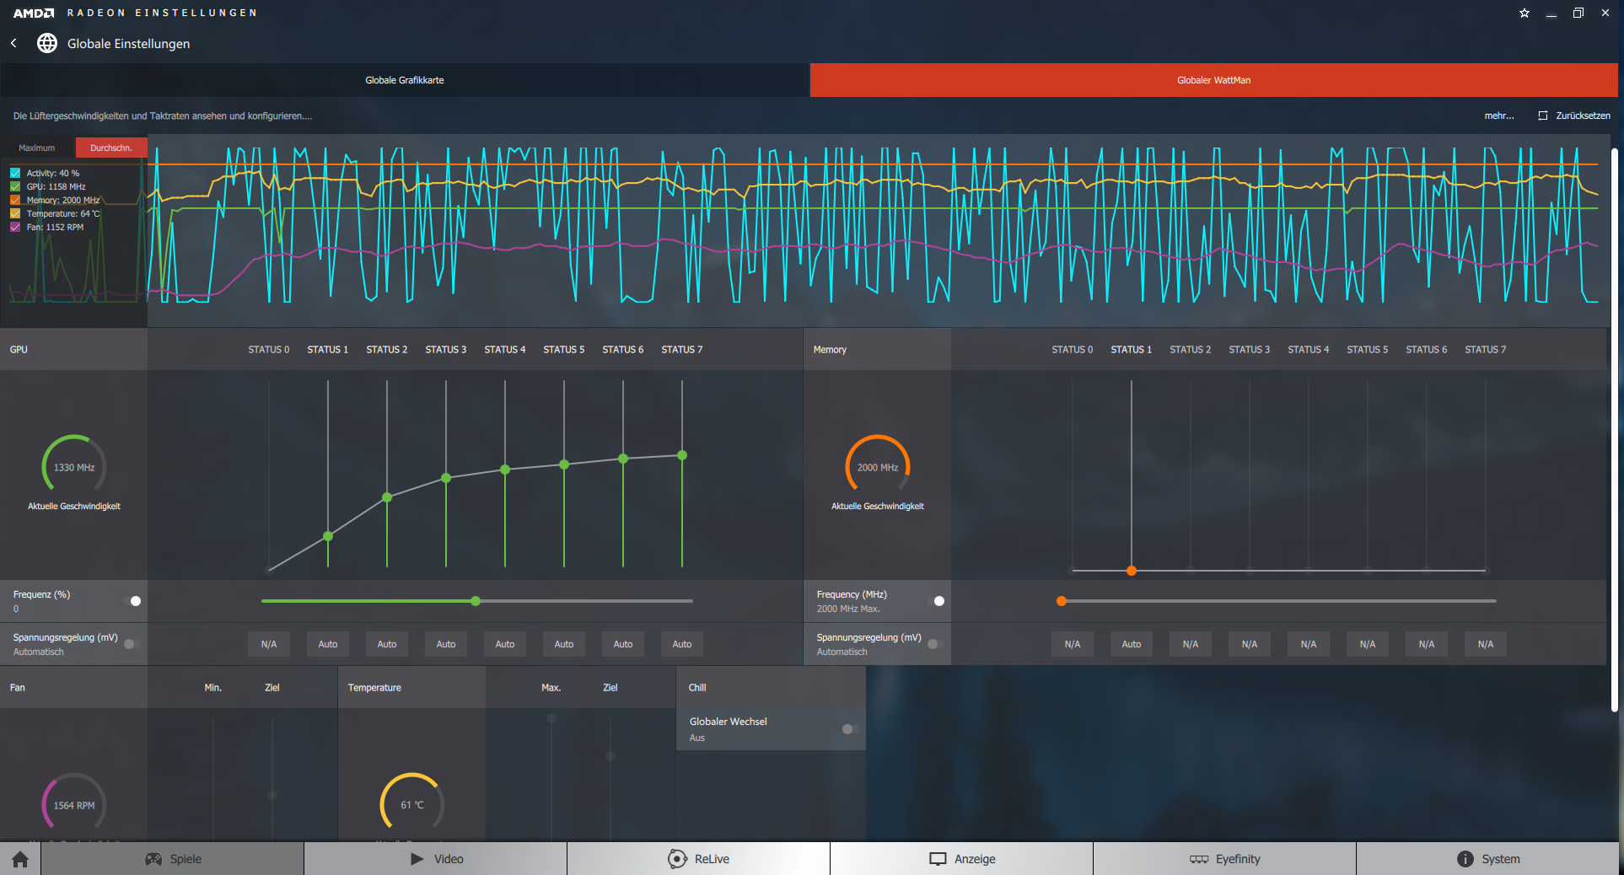This screenshot has width=1624, height=875.
Task: Toggle the Memory 2000 MHz graph checkbox
Action: coord(15,200)
